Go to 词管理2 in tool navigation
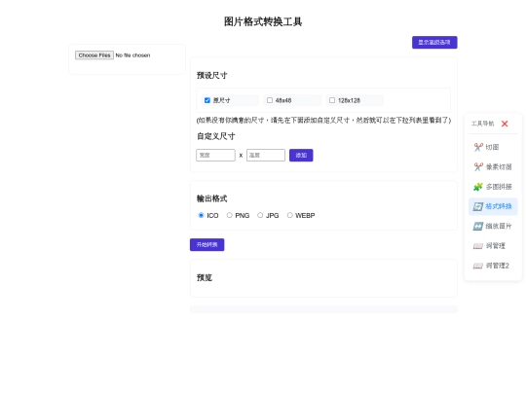This screenshot has height=394, width=526. coord(493,266)
